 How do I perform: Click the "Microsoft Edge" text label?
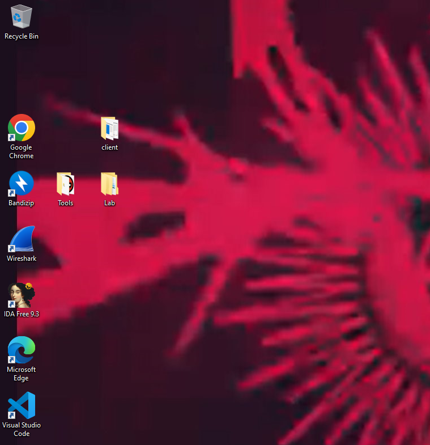pyautogui.click(x=22, y=374)
